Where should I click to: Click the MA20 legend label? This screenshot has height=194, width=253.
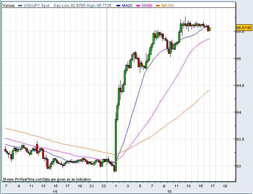click(x=127, y=6)
